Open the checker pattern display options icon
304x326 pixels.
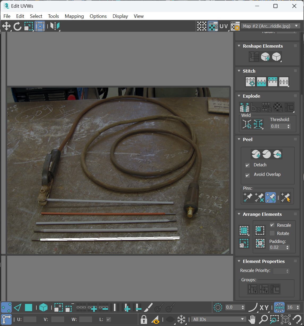point(202,26)
